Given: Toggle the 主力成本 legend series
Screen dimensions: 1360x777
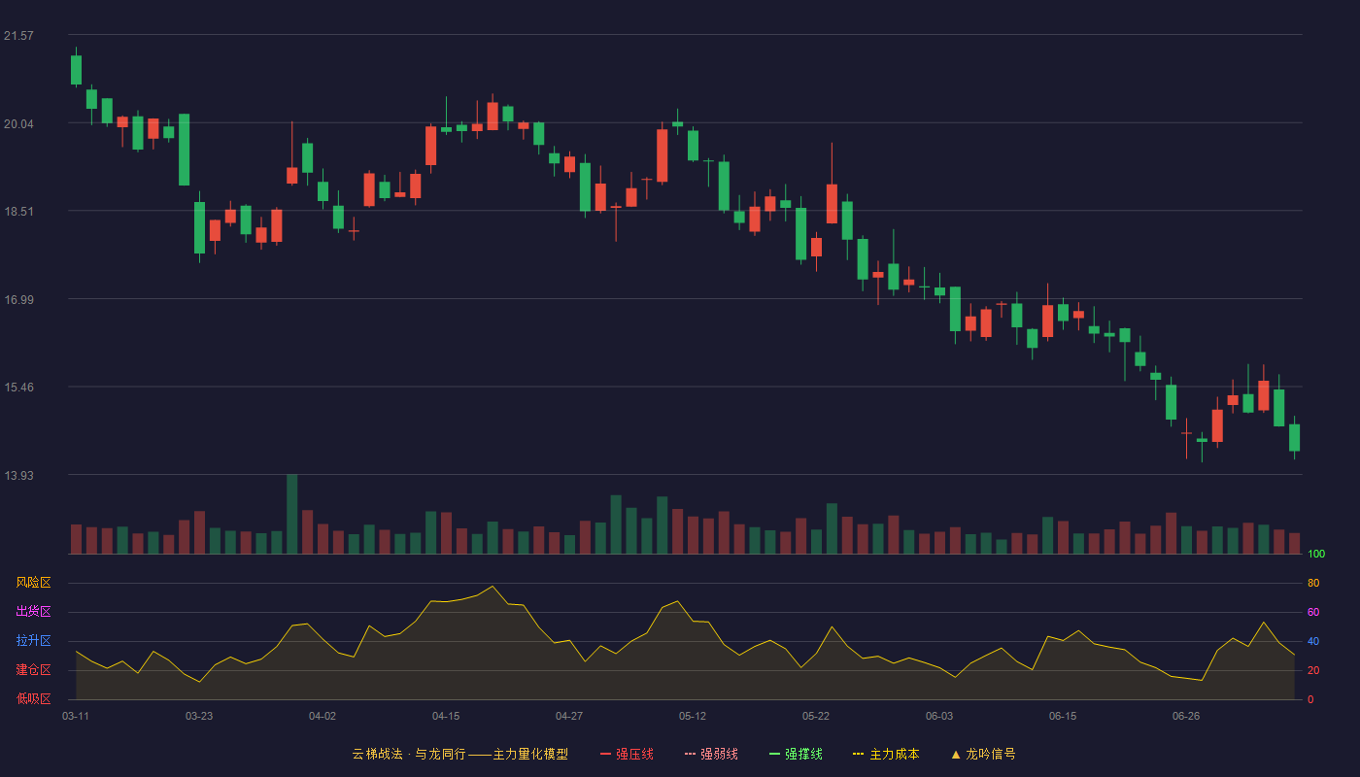Looking at the screenshot, I should pyautogui.click(x=886, y=754).
